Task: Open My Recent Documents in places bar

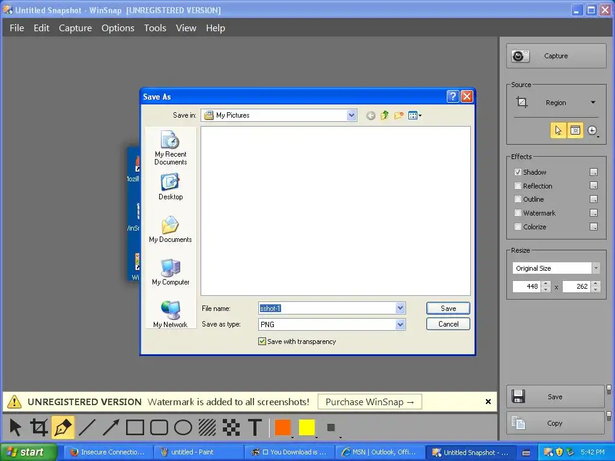Action: tap(171, 148)
